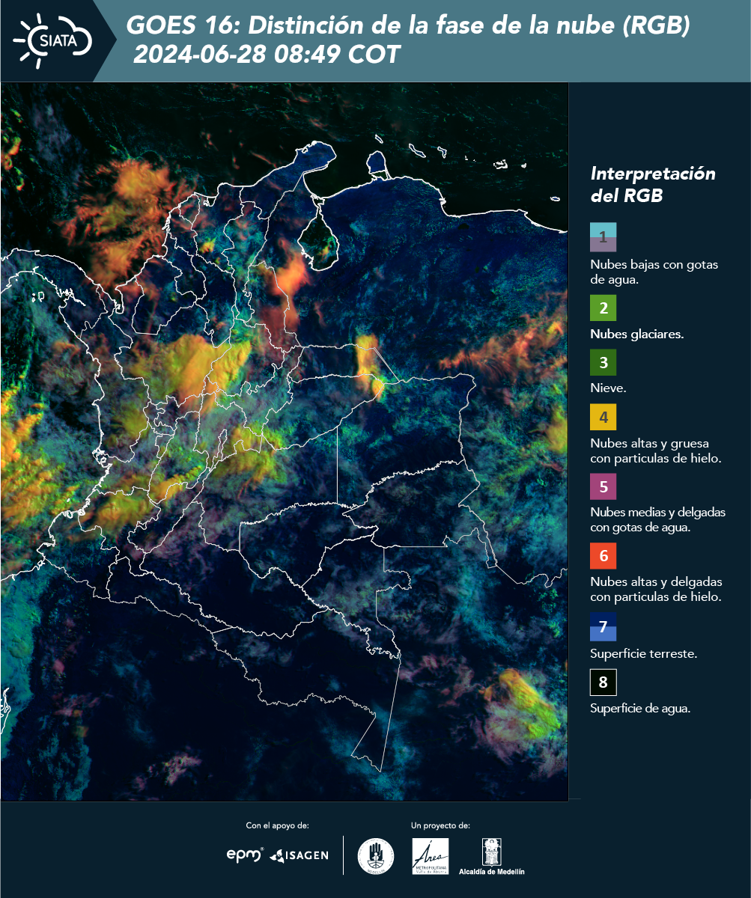Select blue swatch 7 for land surface

tap(603, 626)
